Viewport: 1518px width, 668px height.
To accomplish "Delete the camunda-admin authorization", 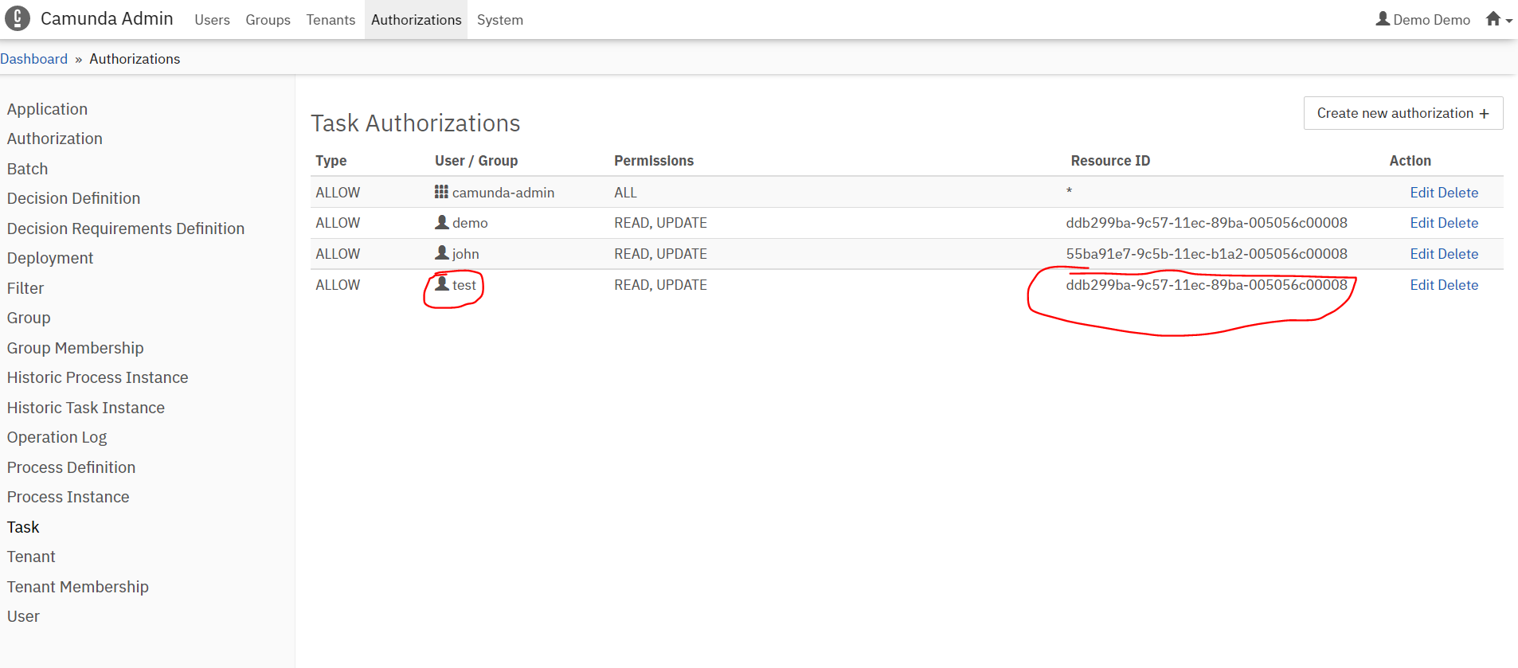I will (1458, 193).
